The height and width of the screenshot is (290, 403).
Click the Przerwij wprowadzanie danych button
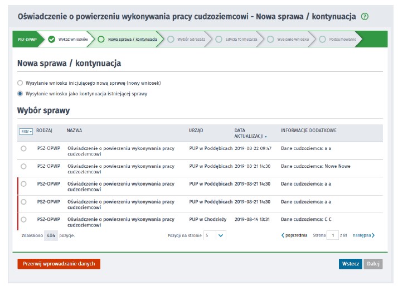click(59, 264)
